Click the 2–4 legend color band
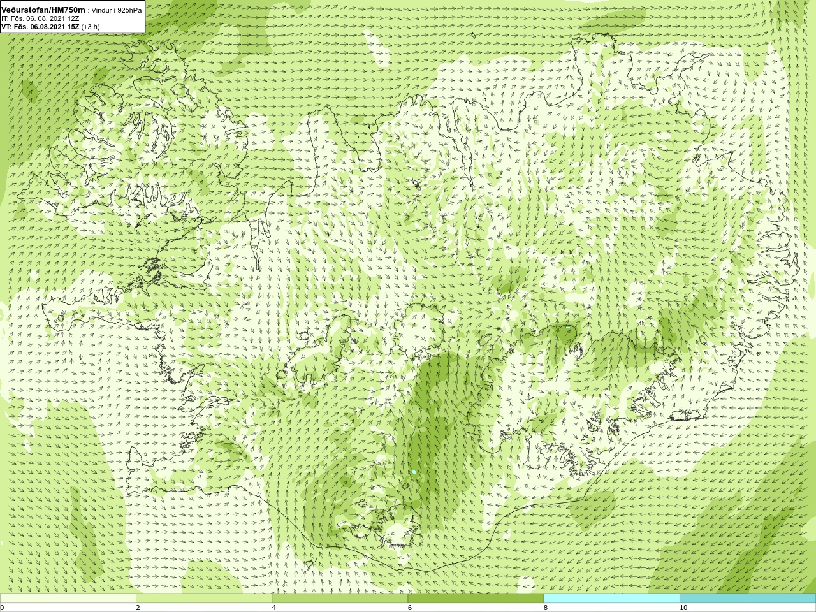Screen dimensions: 816x612 coord(204,599)
